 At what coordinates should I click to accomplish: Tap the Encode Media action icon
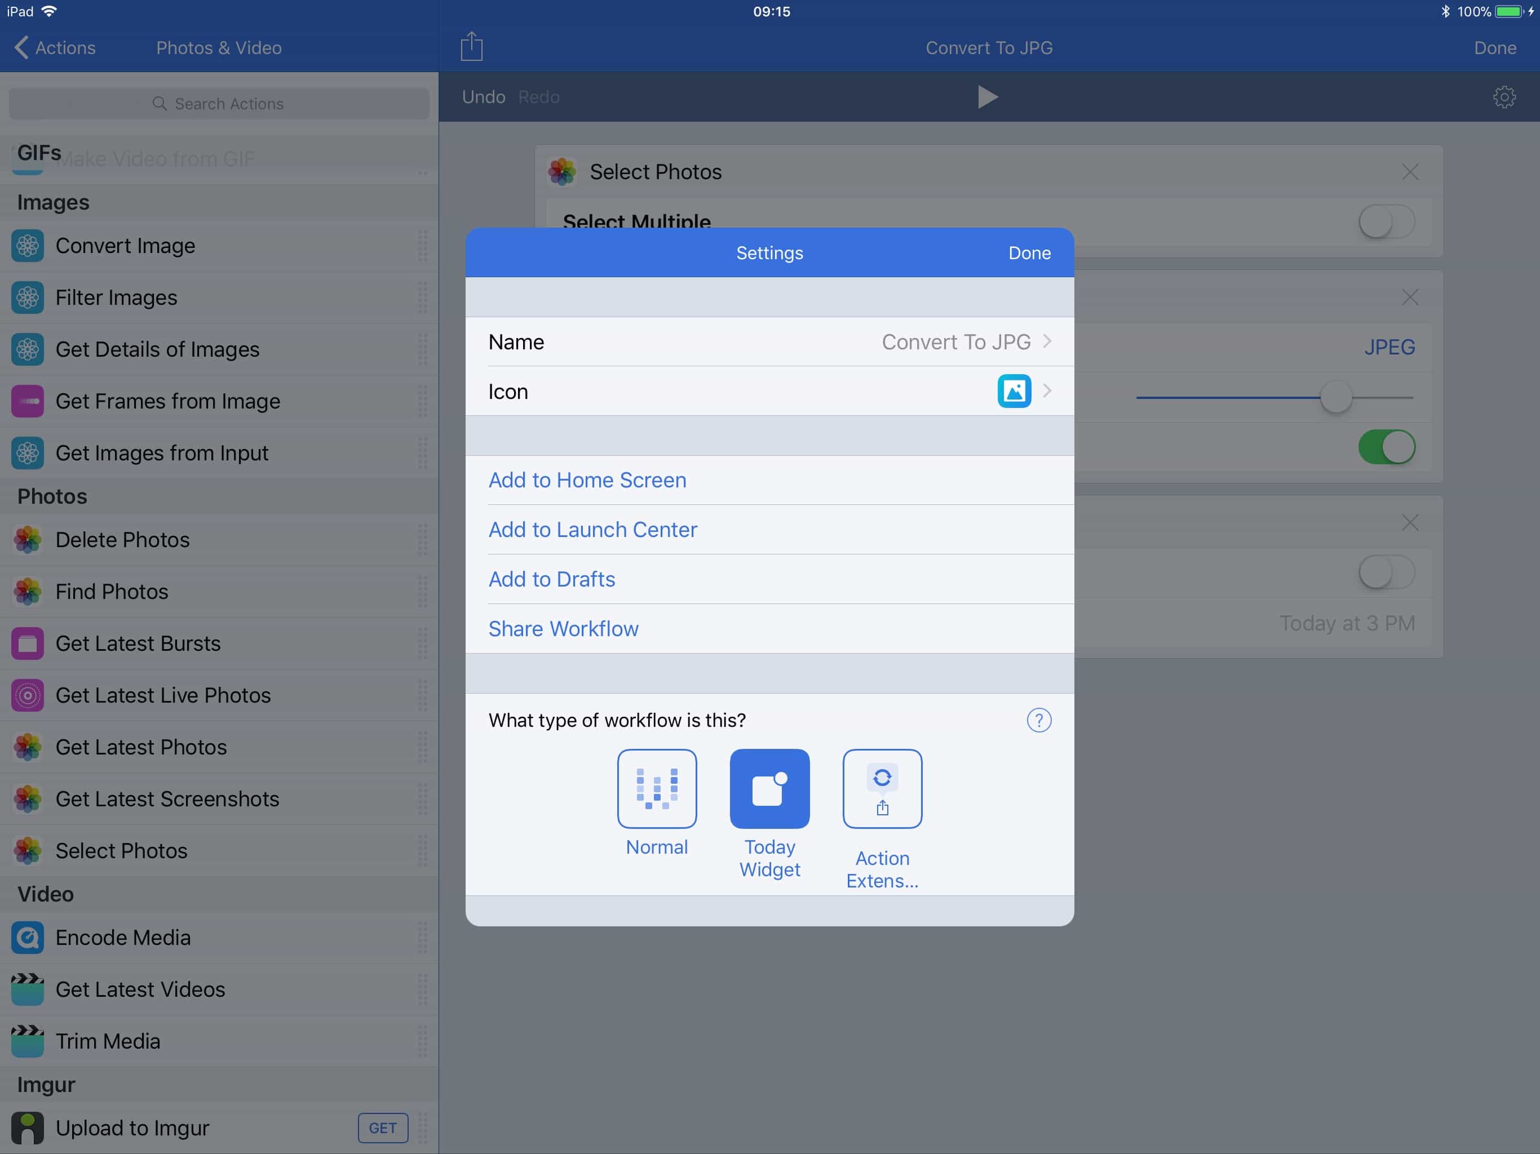click(27, 938)
